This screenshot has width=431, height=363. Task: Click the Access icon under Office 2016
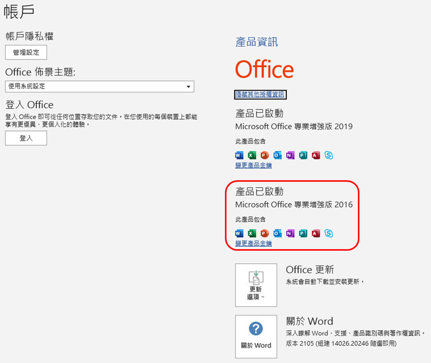tap(316, 233)
